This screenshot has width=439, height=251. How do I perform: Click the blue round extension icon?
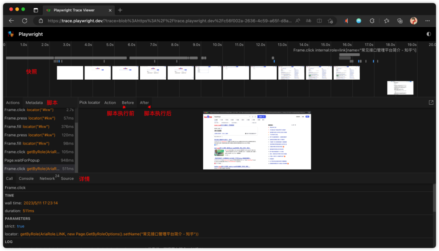point(359,21)
